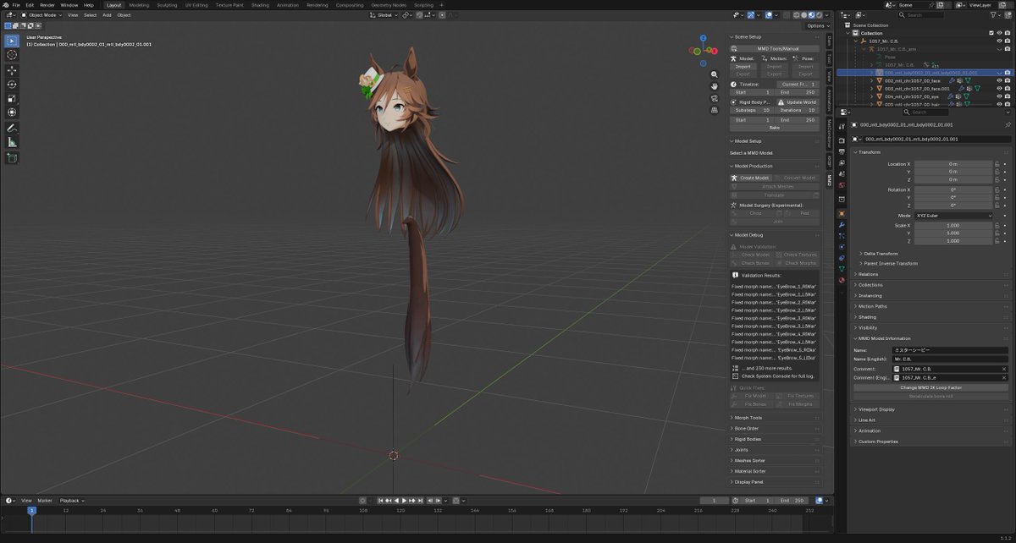1016x543 pixels.
Task: Open the File menu
Action: [16, 5]
